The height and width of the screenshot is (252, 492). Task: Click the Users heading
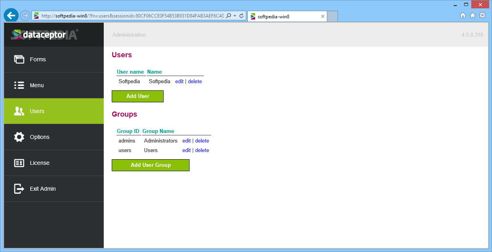(122, 55)
